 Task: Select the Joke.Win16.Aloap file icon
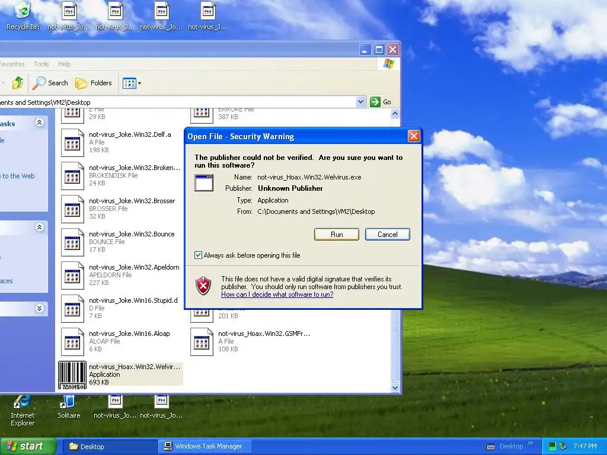(x=72, y=342)
